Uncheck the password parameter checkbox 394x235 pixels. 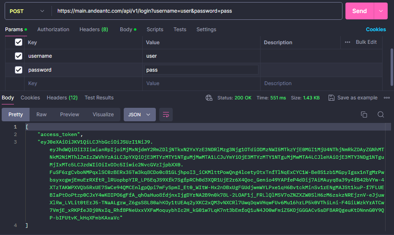pos(19,70)
